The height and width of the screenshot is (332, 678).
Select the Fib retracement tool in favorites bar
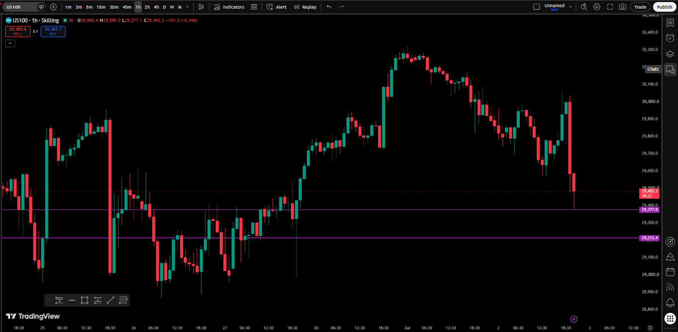pyautogui.click(x=124, y=300)
